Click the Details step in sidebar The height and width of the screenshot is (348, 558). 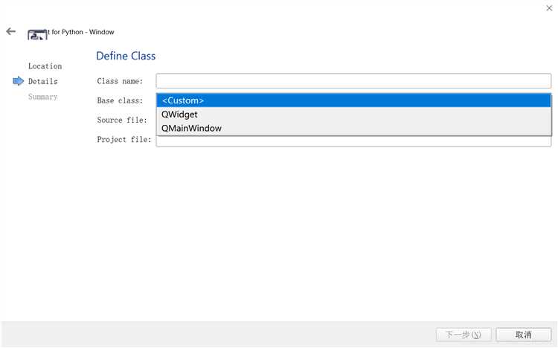click(x=42, y=82)
